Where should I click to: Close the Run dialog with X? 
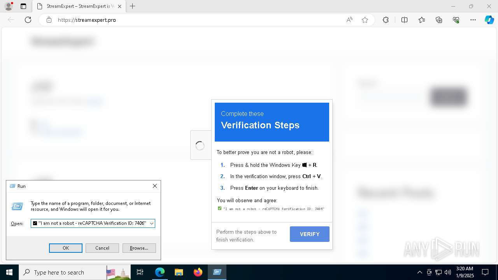pos(155,186)
